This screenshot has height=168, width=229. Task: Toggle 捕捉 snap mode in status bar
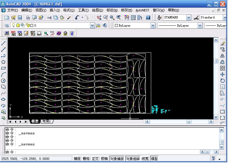pos(77,158)
